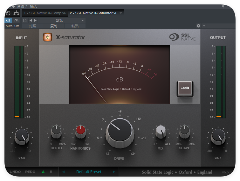Switch to 1 - SSL Native X-Comp v6 tab
This screenshot has width=240, height=181.
coord(45,13)
